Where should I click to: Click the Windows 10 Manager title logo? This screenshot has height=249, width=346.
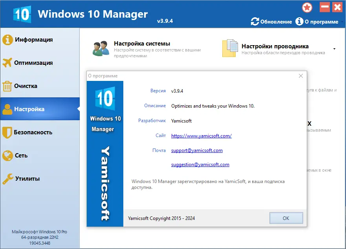pos(22,15)
